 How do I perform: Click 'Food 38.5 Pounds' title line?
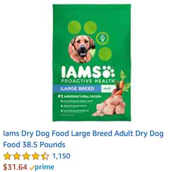tap(34, 145)
